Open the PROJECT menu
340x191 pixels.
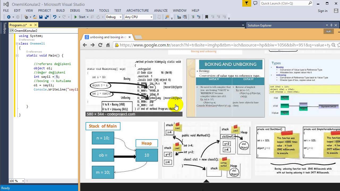(x=45, y=10)
